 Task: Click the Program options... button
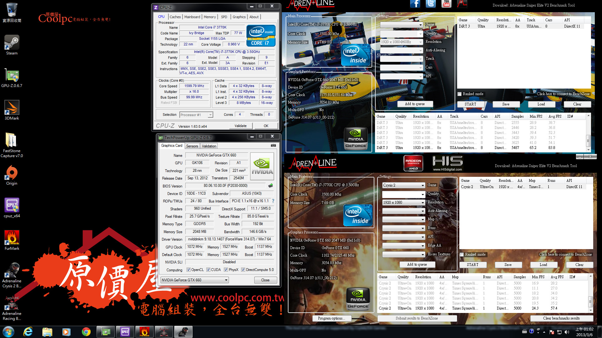click(331, 318)
